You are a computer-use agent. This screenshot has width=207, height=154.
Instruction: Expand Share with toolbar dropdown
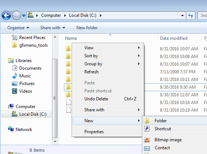click(x=53, y=28)
